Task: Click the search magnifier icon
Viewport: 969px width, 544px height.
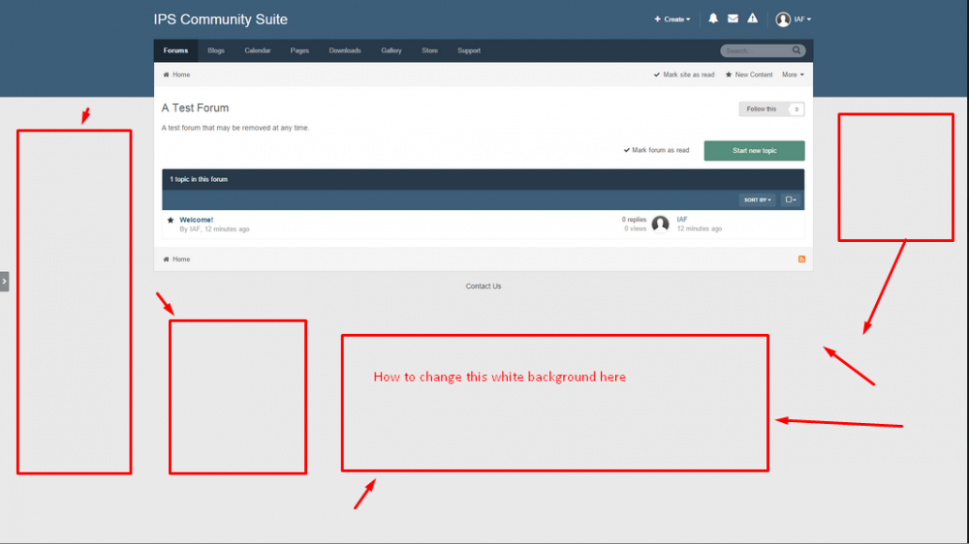Action: click(x=797, y=50)
